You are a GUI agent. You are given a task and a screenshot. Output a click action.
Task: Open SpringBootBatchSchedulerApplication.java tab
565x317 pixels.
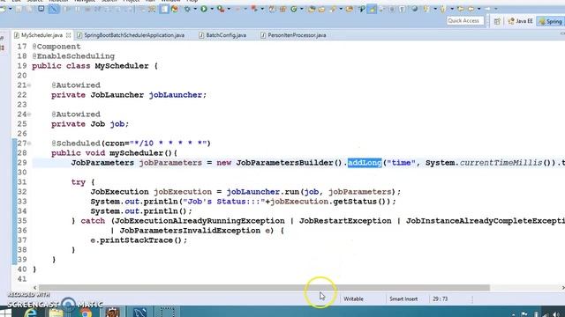[x=134, y=35]
